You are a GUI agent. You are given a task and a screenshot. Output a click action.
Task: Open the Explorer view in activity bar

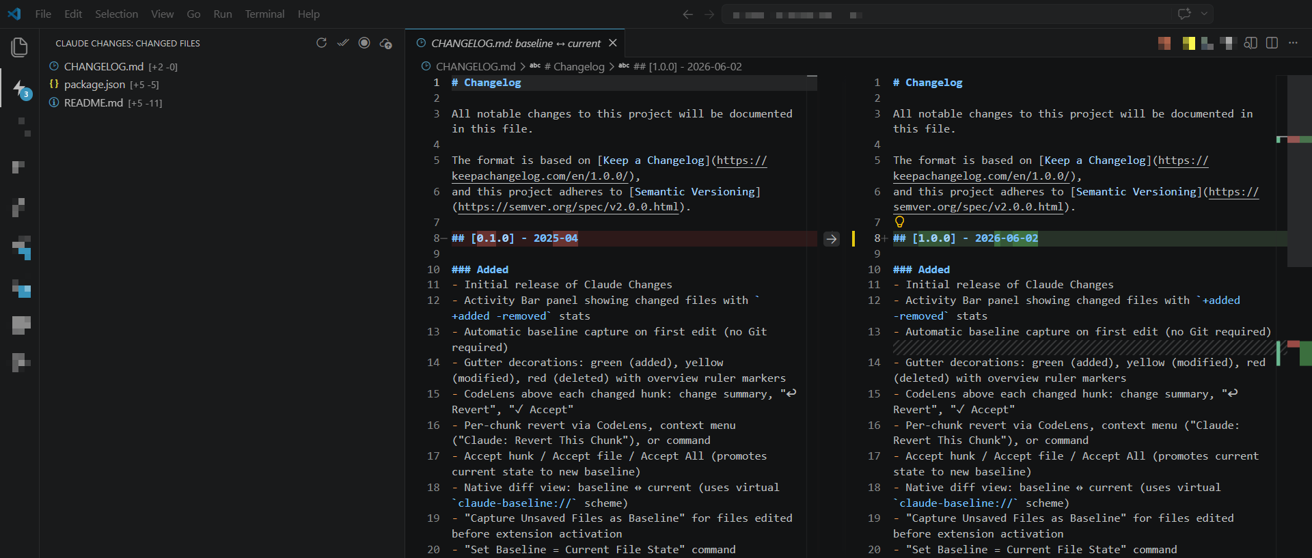19,47
